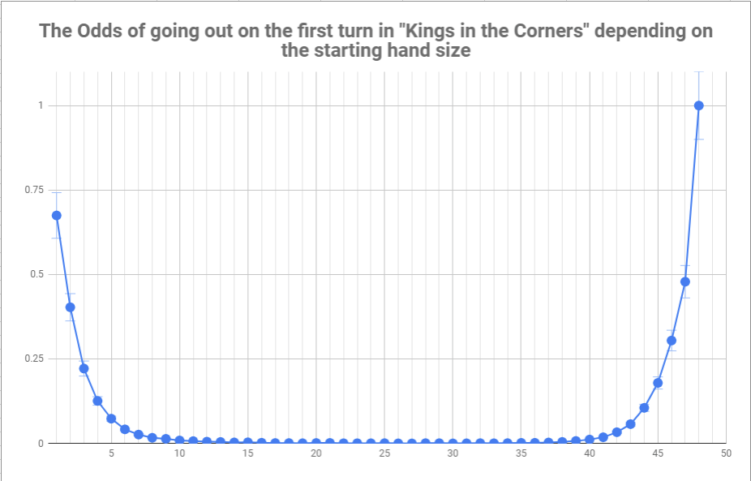Image resolution: width=751 pixels, height=481 pixels.
Task: Select the y-axis label 0.25
Action: click(34, 359)
